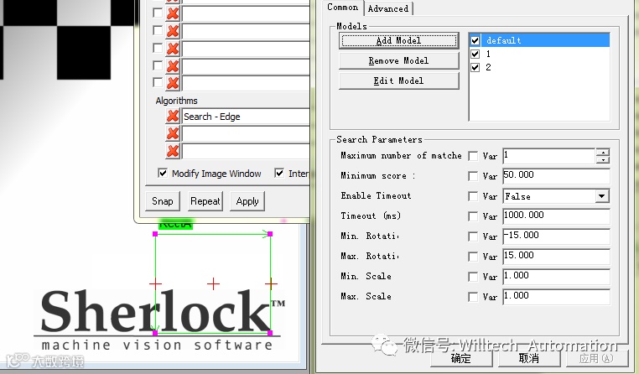
Task: Enable Var checkbox for Enable Timeout
Action: click(x=473, y=196)
